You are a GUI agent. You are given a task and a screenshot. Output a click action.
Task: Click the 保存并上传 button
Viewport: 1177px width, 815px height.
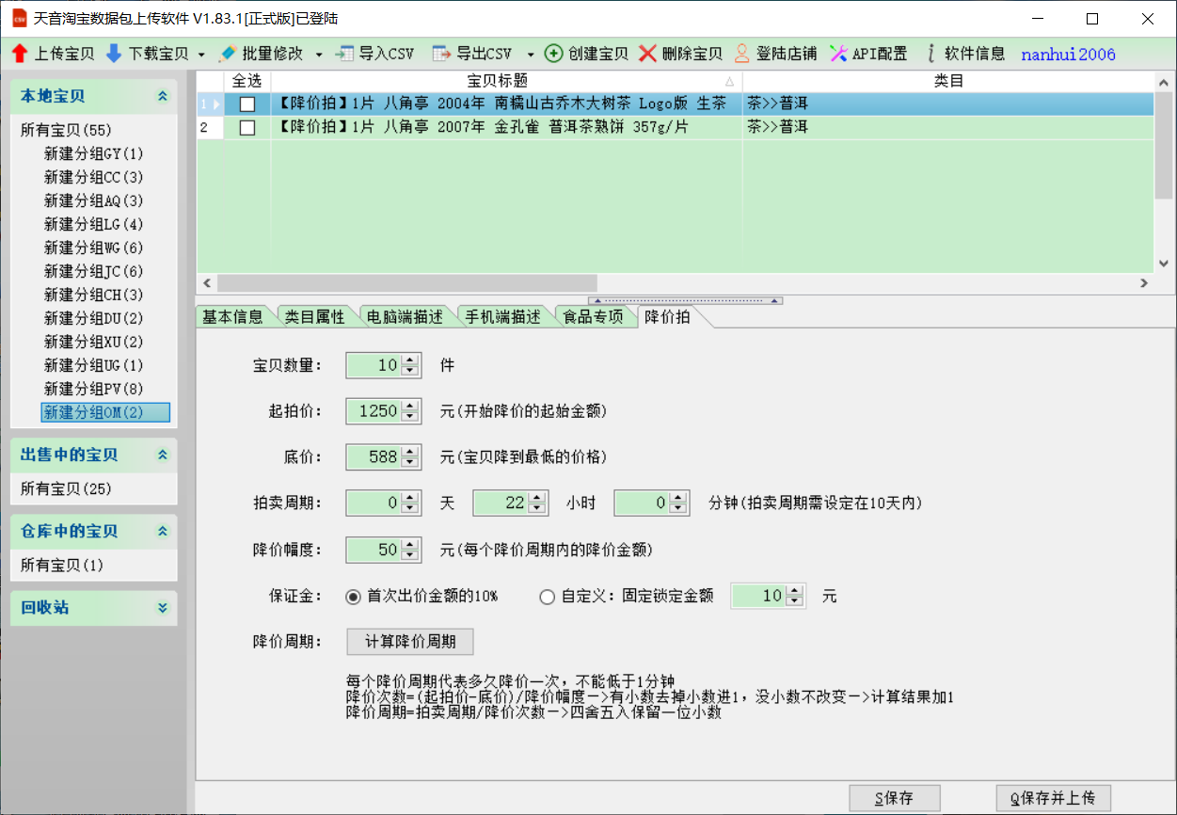pyautogui.click(x=1053, y=798)
